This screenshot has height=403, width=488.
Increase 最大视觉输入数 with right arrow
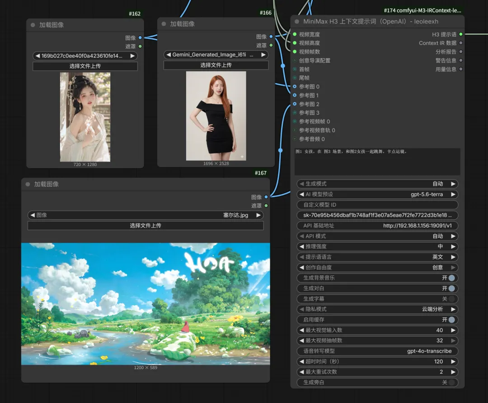point(453,330)
